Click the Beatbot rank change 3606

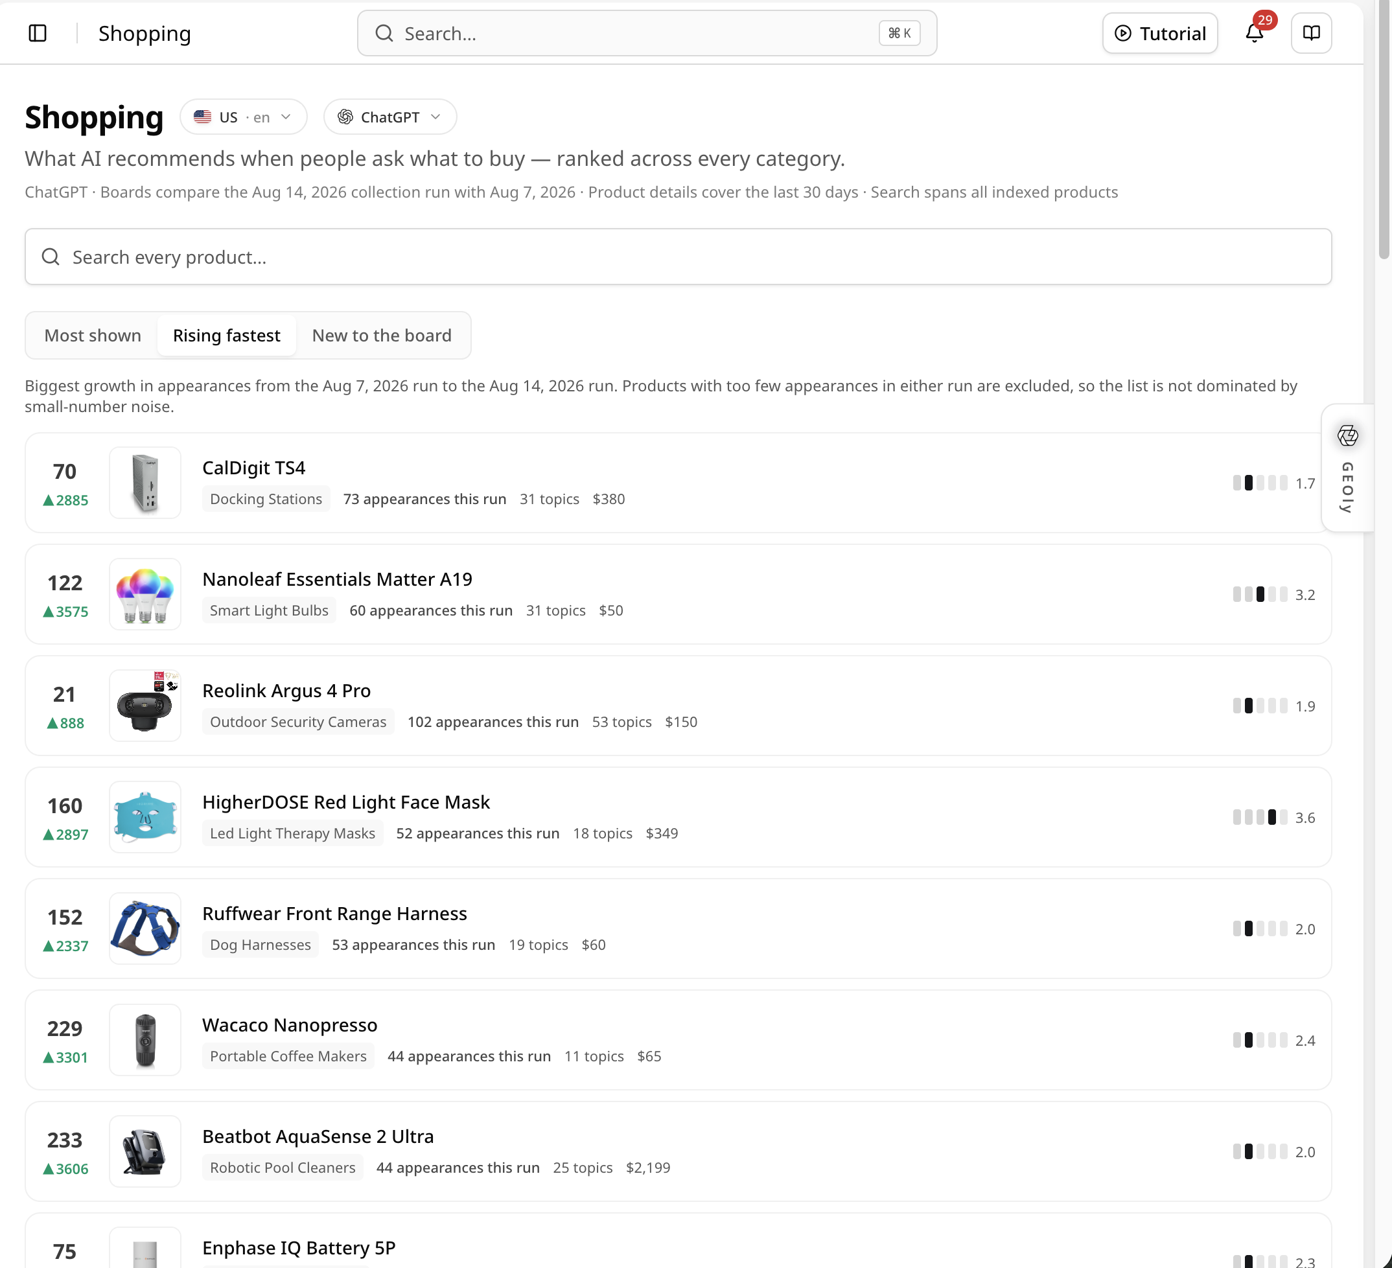[65, 1169]
